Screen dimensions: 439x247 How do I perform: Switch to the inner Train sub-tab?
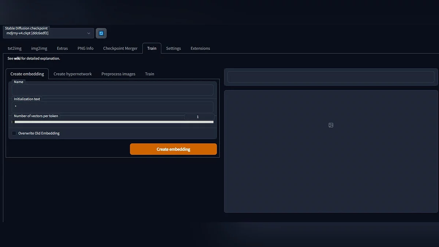pyautogui.click(x=149, y=74)
